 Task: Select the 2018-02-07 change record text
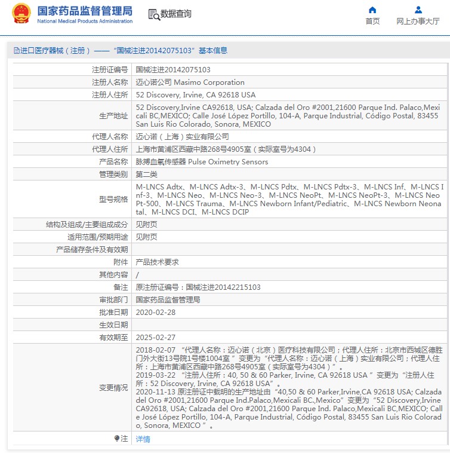click(289, 359)
